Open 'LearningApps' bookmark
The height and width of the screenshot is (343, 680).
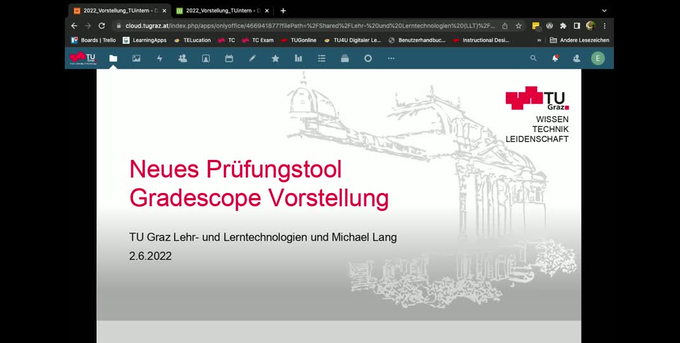145,40
